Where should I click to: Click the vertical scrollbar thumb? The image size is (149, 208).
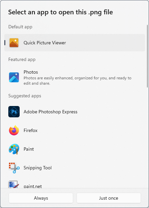click(147, 56)
